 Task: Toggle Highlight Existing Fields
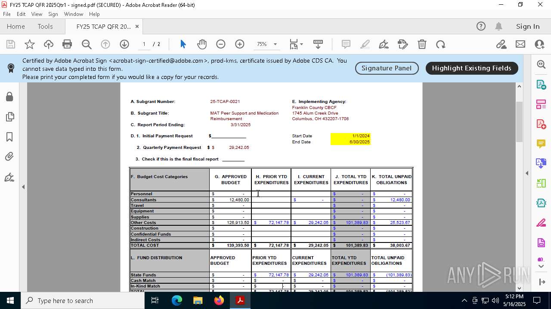(472, 68)
